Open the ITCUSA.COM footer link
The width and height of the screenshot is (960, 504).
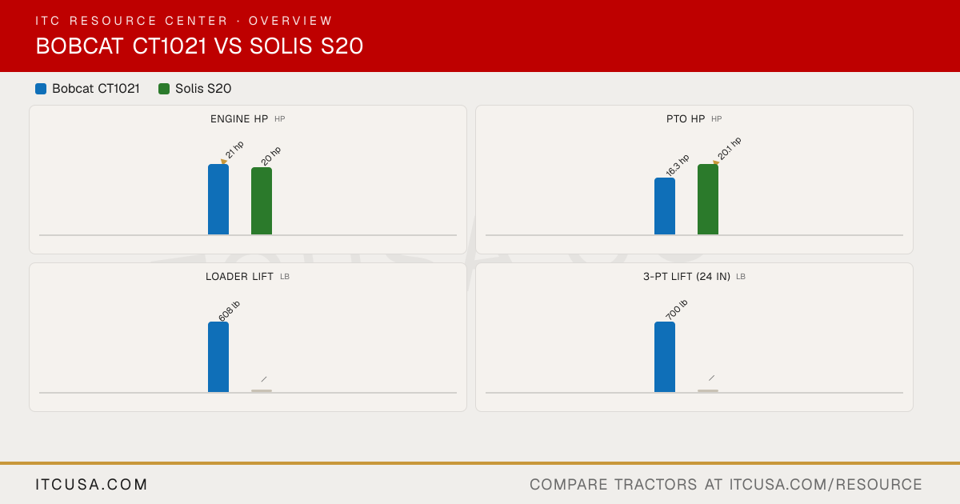92,485
